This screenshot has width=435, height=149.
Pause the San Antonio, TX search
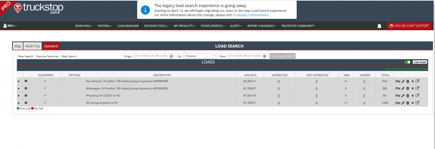pyautogui.click(x=26, y=81)
